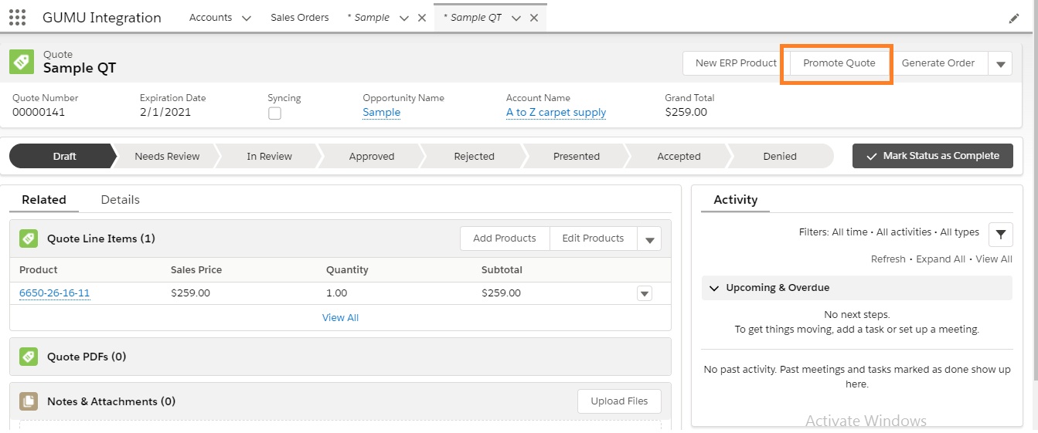Open the Quote PDFs (0) heading link
The width and height of the screenshot is (1038, 433).
(87, 357)
